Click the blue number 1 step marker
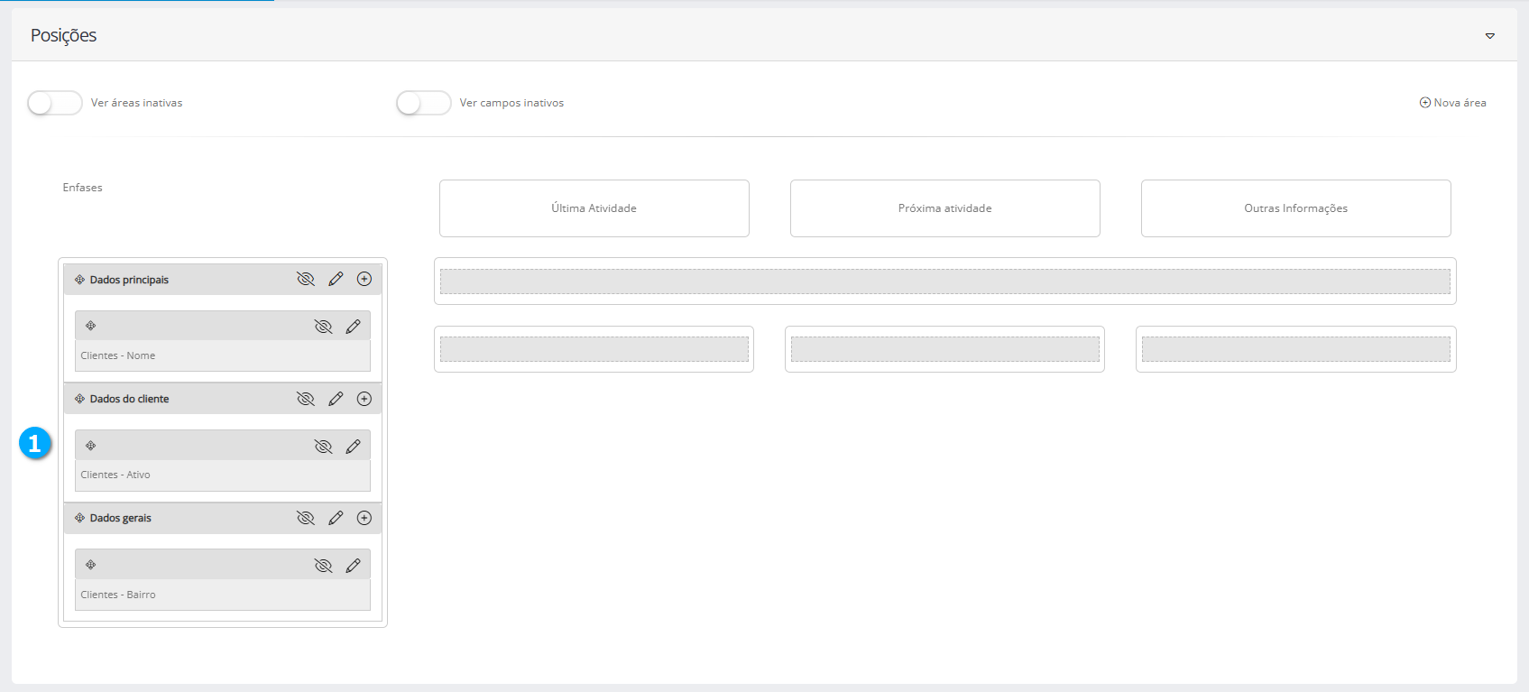The width and height of the screenshot is (1529, 692). pos(35,443)
